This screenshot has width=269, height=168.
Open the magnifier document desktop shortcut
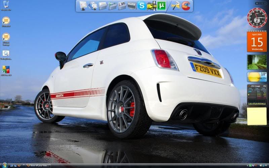6,55
